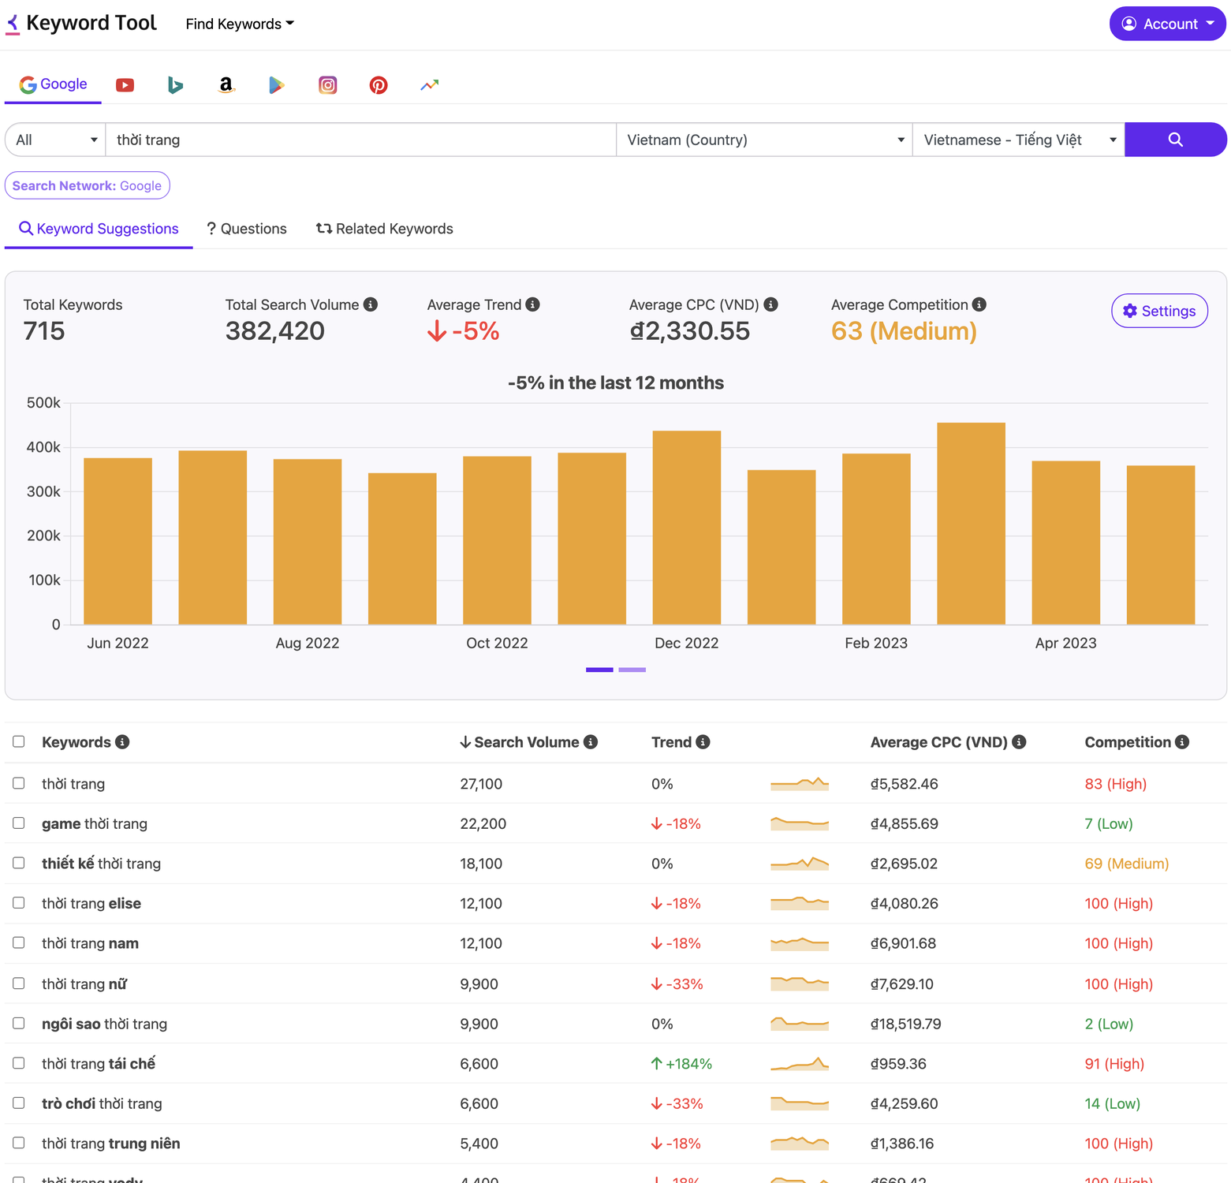The height and width of the screenshot is (1183, 1231).
Task: Click the Dec 2022 chart bar
Action: pyautogui.click(x=687, y=528)
